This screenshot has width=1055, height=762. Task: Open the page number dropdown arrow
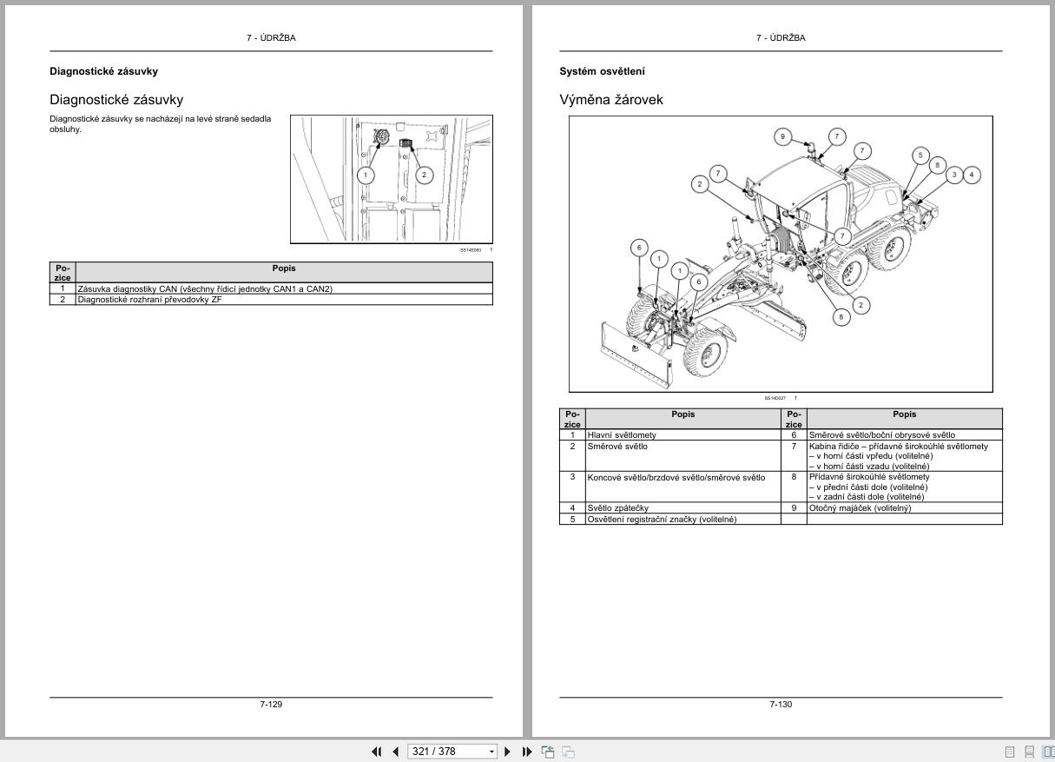[491, 752]
